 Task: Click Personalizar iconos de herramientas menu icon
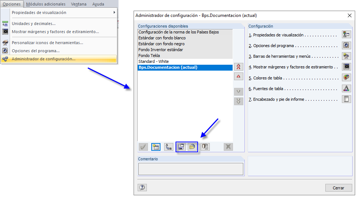(5, 43)
